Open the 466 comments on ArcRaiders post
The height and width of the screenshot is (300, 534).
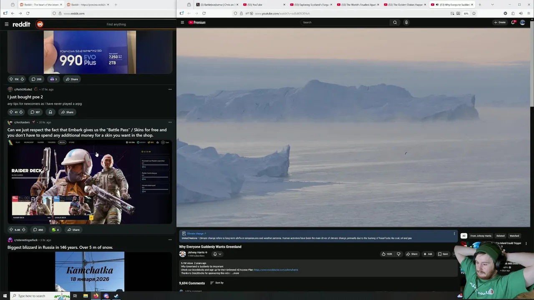point(38,230)
